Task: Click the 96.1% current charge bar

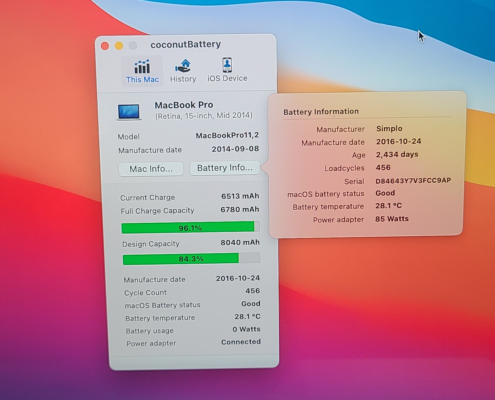Action: tap(190, 228)
